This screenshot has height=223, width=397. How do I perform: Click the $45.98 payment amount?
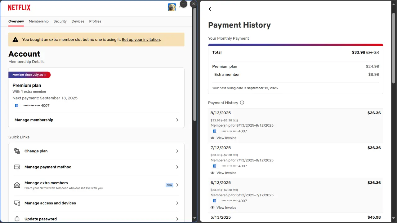pyautogui.click(x=374, y=217)
